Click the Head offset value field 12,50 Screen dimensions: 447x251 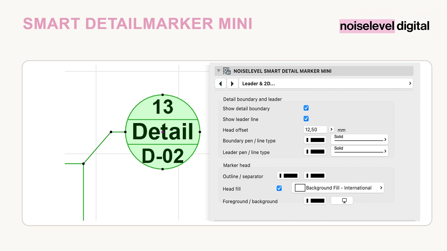315,130
